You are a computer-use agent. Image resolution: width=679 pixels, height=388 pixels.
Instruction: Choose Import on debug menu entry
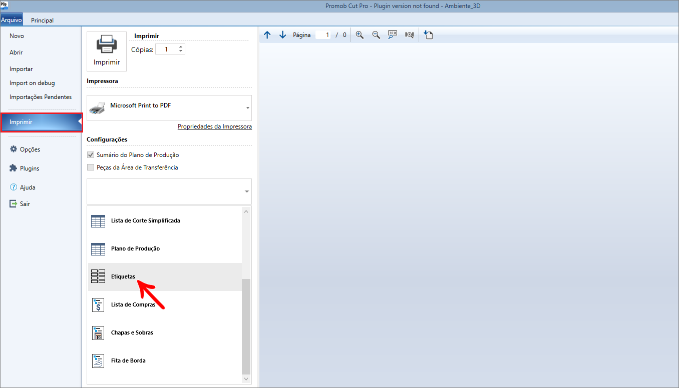coord(32,83)
